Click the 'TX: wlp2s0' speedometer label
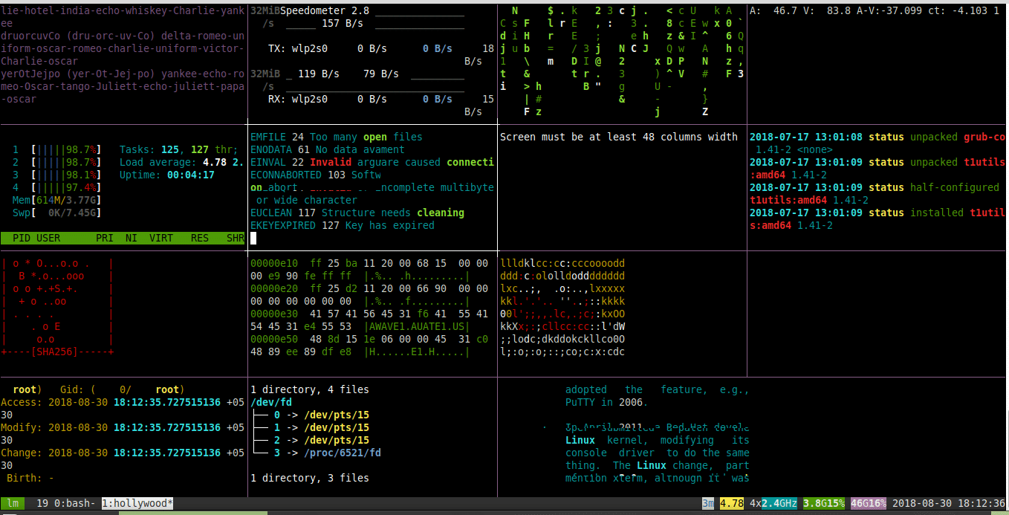 [298, 49]
